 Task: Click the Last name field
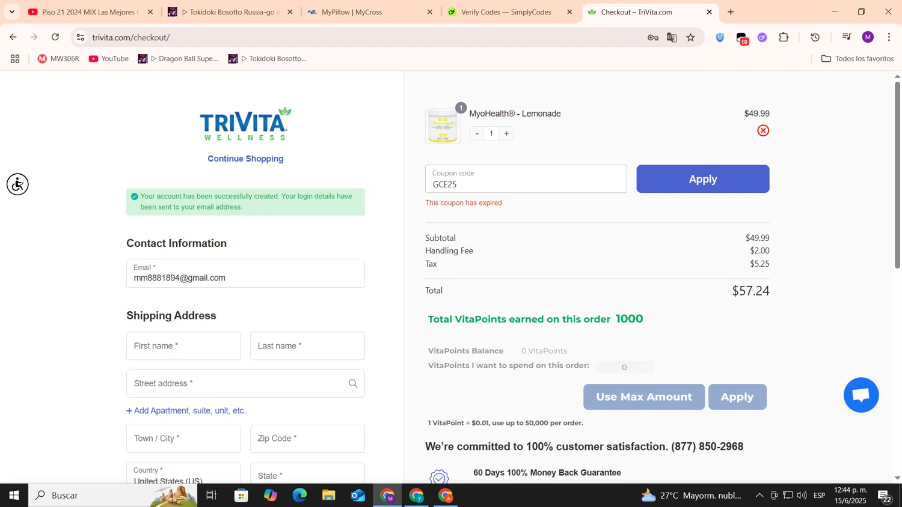[x=307, y=346]
